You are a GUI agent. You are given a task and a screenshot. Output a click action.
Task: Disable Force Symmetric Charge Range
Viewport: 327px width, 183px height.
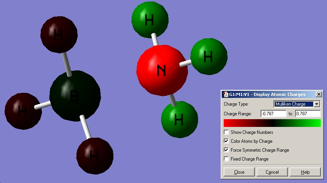[x=226, y=150]
